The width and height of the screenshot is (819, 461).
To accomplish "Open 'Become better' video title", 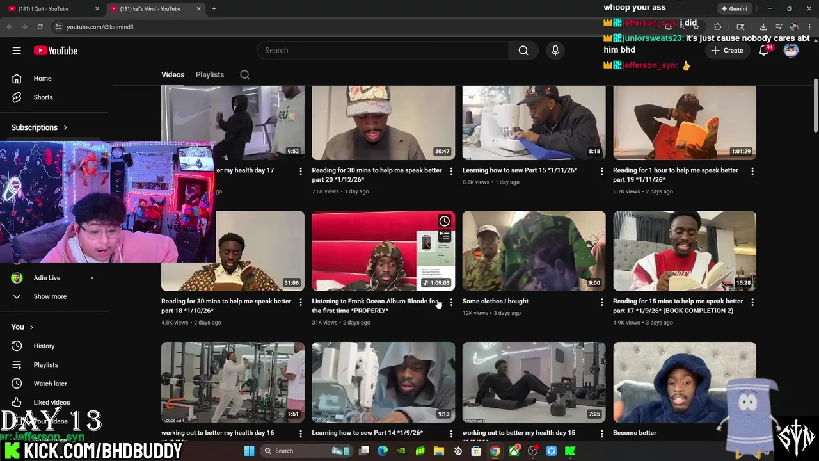I will (x=635, y=433).
